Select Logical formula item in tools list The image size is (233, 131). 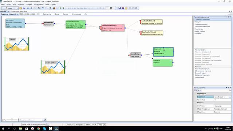[x=202, y=69]
